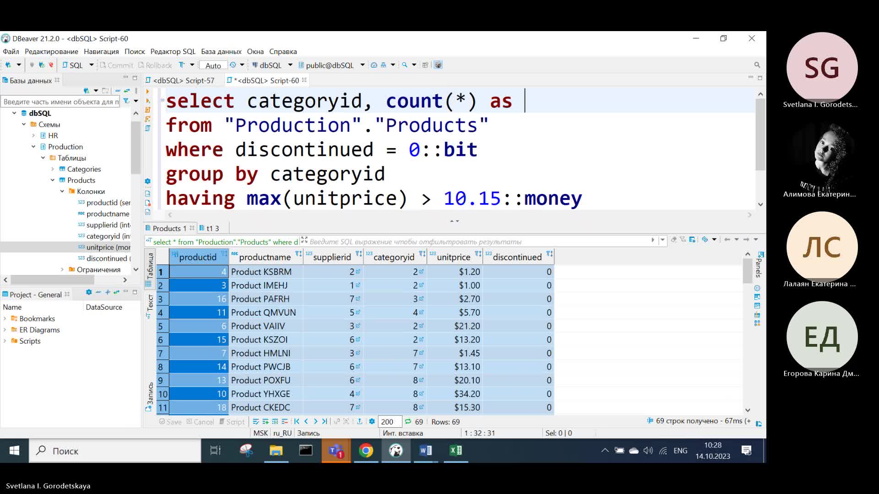Screen dimensions: 879x494
Task: Switch to Text view in results side tab
Action: [x=150, y=306]
